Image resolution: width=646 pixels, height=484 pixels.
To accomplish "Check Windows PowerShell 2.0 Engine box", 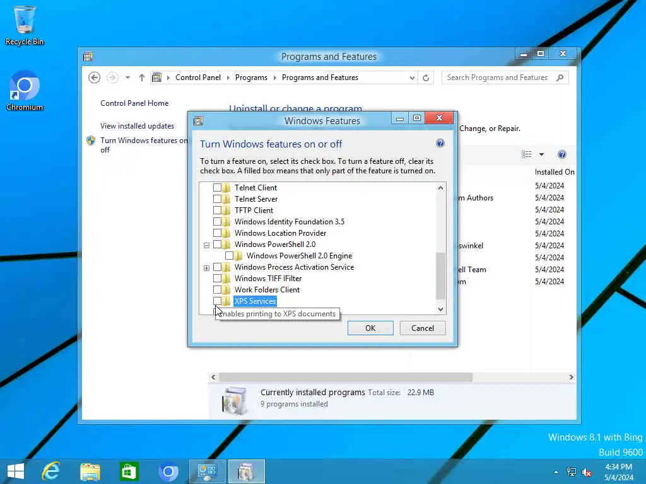I will 229,256.
